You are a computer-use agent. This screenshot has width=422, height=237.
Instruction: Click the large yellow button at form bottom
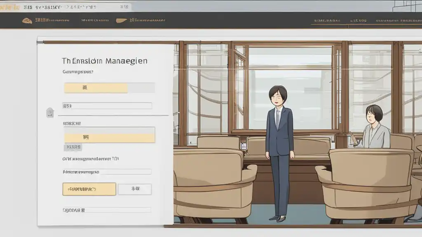[x=89, y=189]
